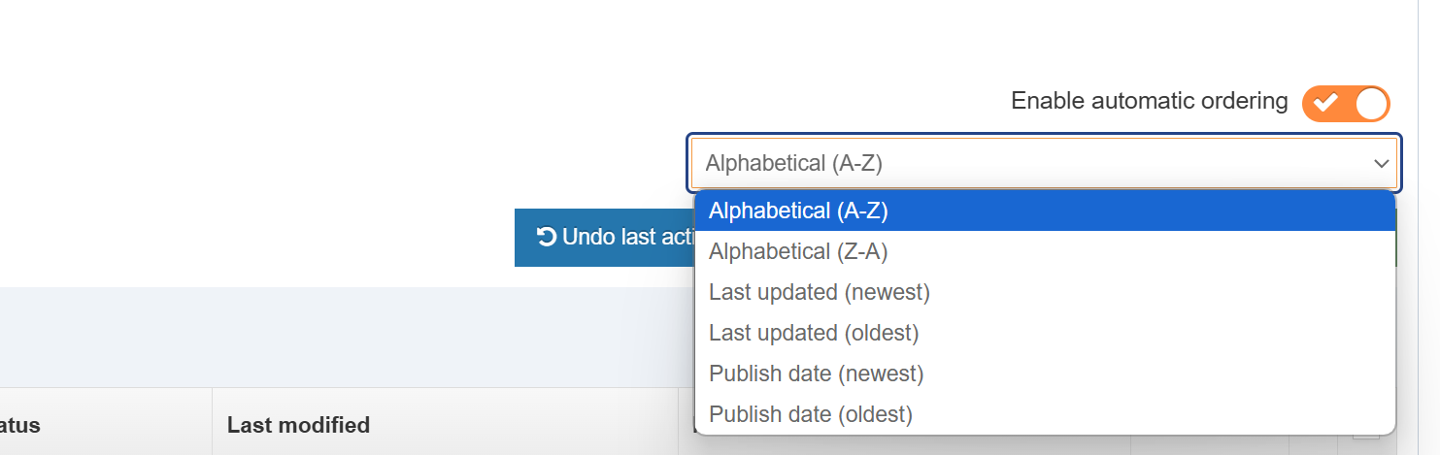Click the white knob of the ordering switch
The image size is (1440, 455).
pos(1371,103)
